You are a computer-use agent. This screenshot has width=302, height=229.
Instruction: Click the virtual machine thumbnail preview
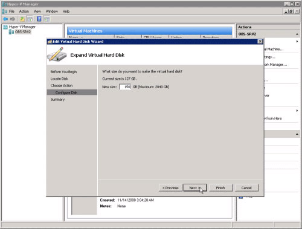click(x=84, y=206)
